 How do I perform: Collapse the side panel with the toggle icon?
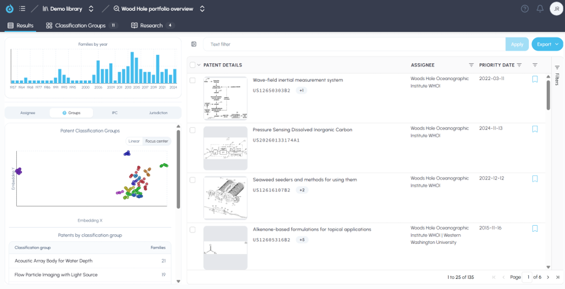pos(194,44)
